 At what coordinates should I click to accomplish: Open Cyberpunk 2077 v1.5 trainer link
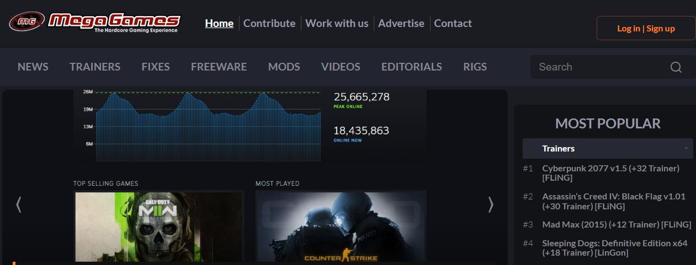pyautogui.click(x=610, y=173)
